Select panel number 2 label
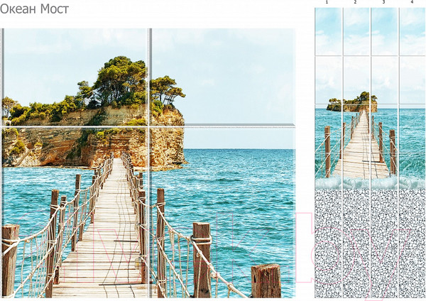The image size is (426, 301). click(355, 2)
